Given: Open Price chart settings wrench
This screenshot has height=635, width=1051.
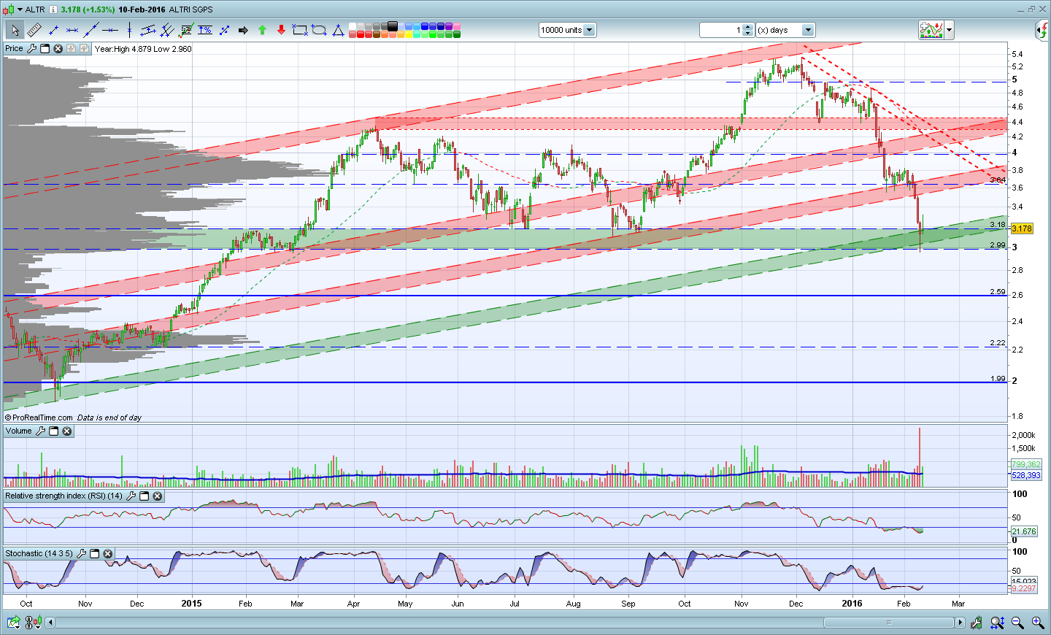Looking at the screenshot, I should tap(31, 48).
